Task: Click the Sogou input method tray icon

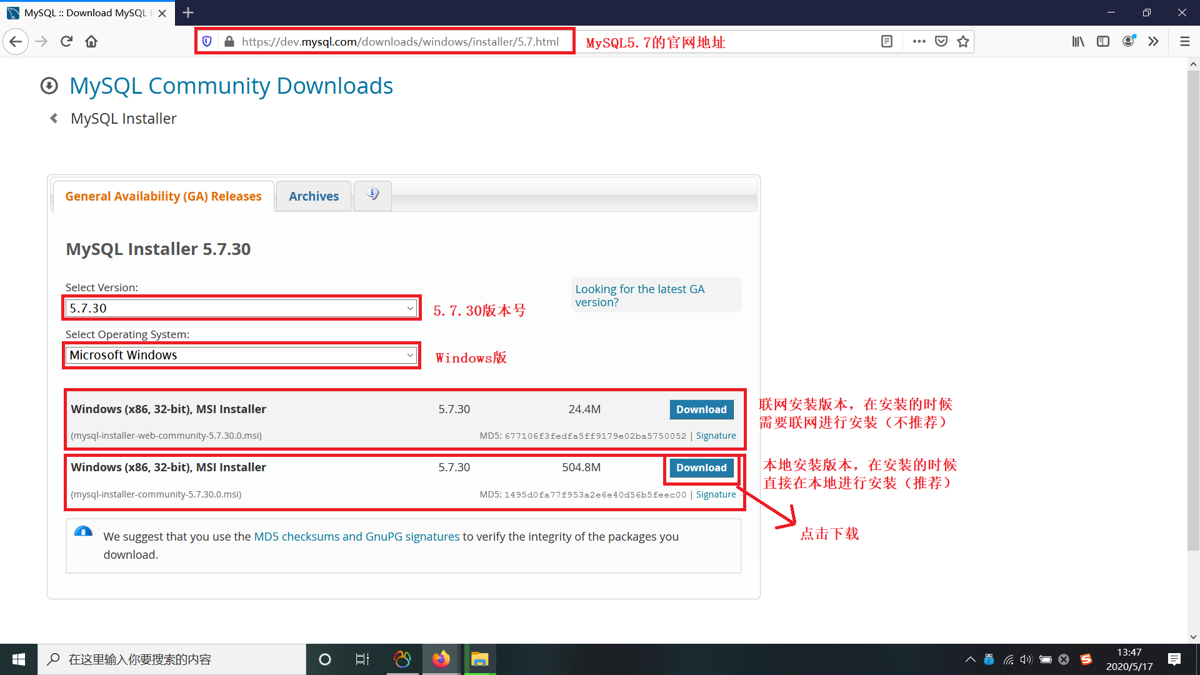Action: tap(1086, 659)
